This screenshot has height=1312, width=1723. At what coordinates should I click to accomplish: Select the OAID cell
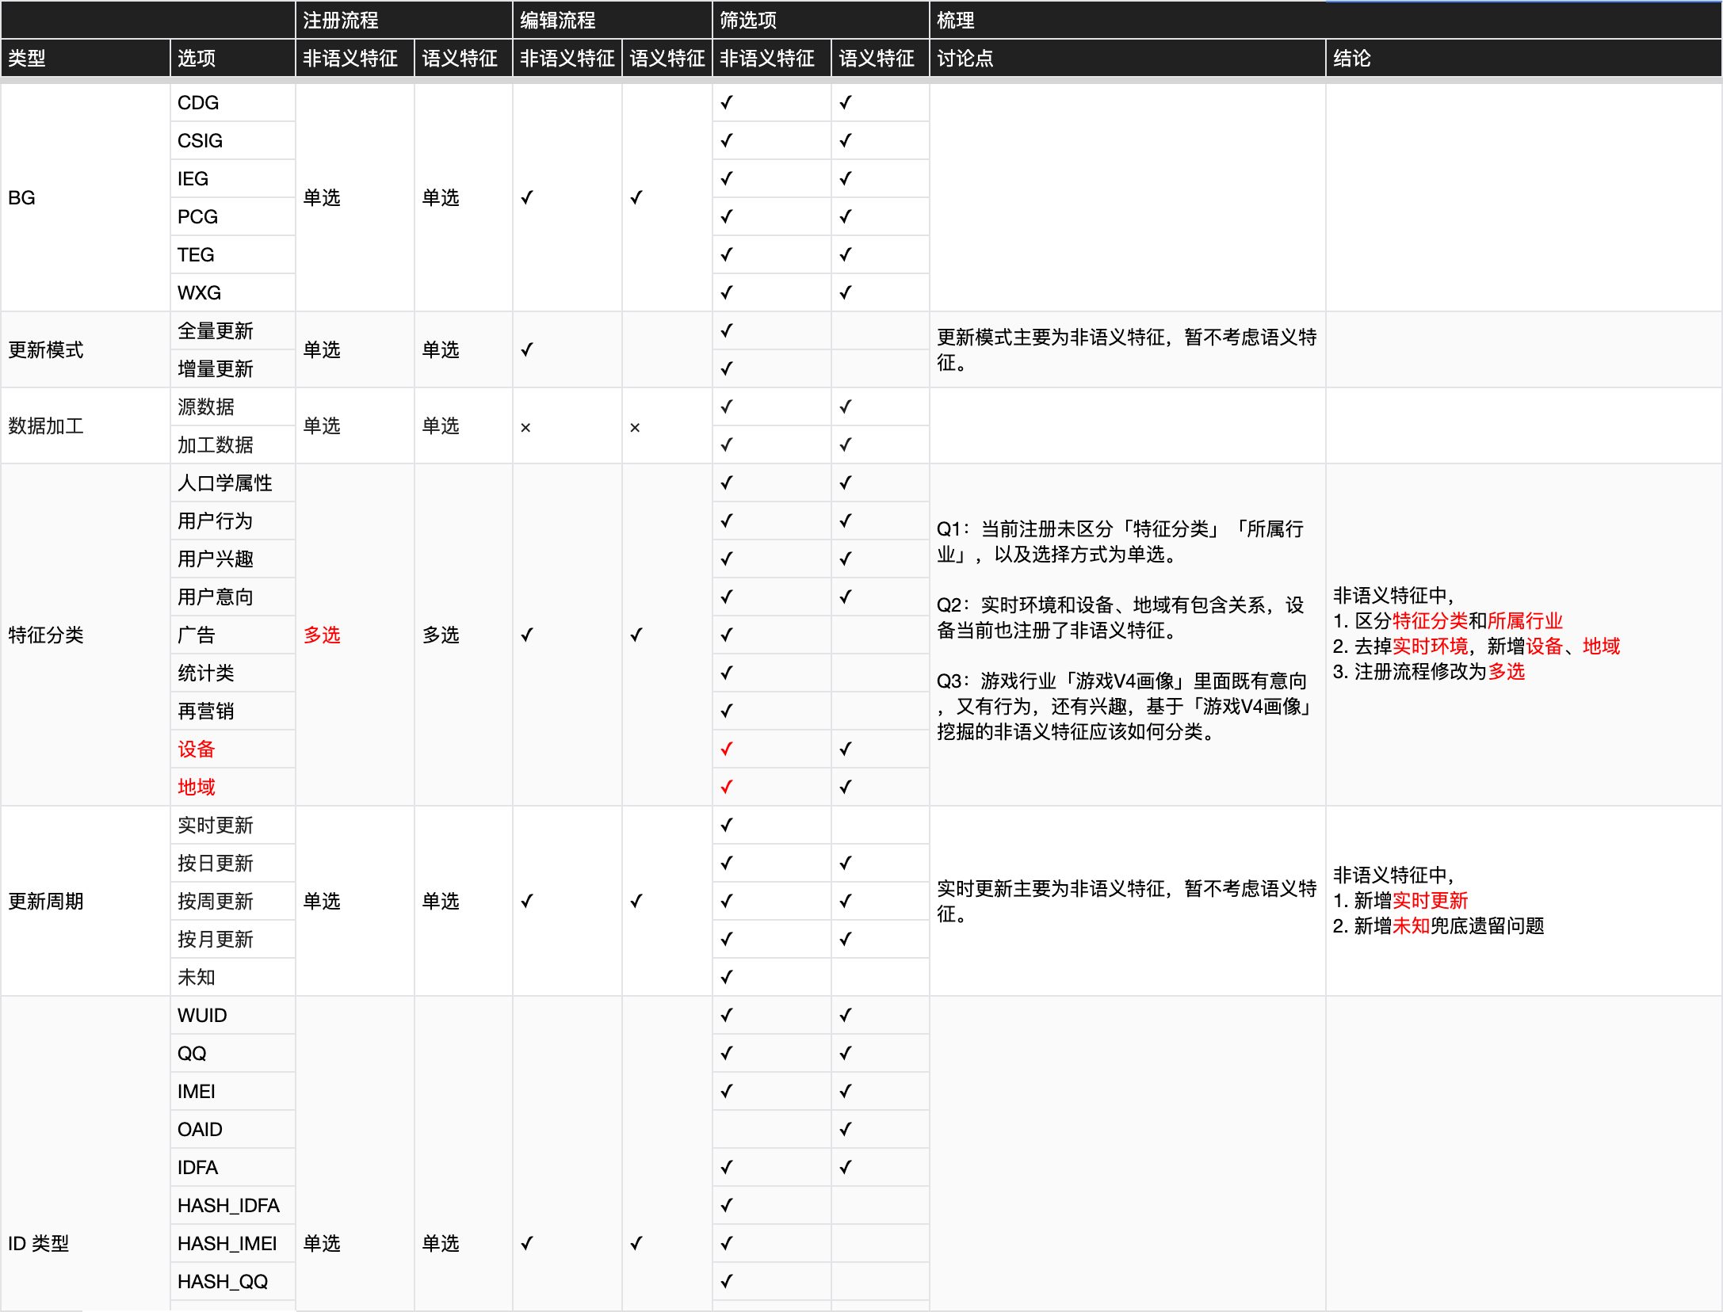(x=233, y=1129)
